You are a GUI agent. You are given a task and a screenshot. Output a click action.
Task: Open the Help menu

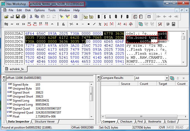(76, 10)
